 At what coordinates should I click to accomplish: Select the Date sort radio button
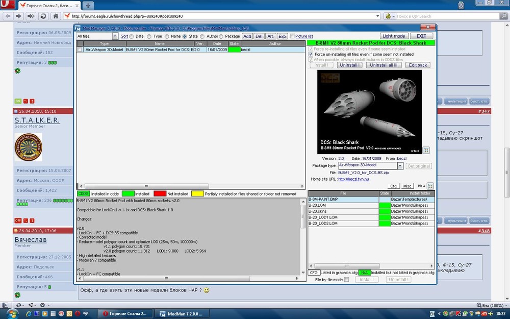click(x=132, y=36)
